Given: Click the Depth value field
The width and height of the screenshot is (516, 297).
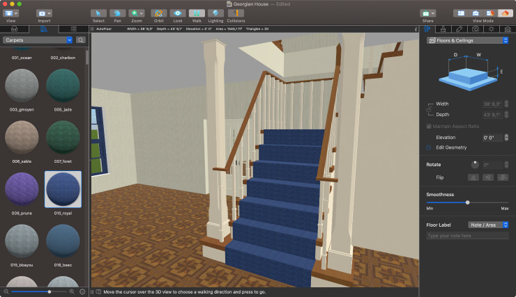Looking at the screenshot, I should point(492,115).
